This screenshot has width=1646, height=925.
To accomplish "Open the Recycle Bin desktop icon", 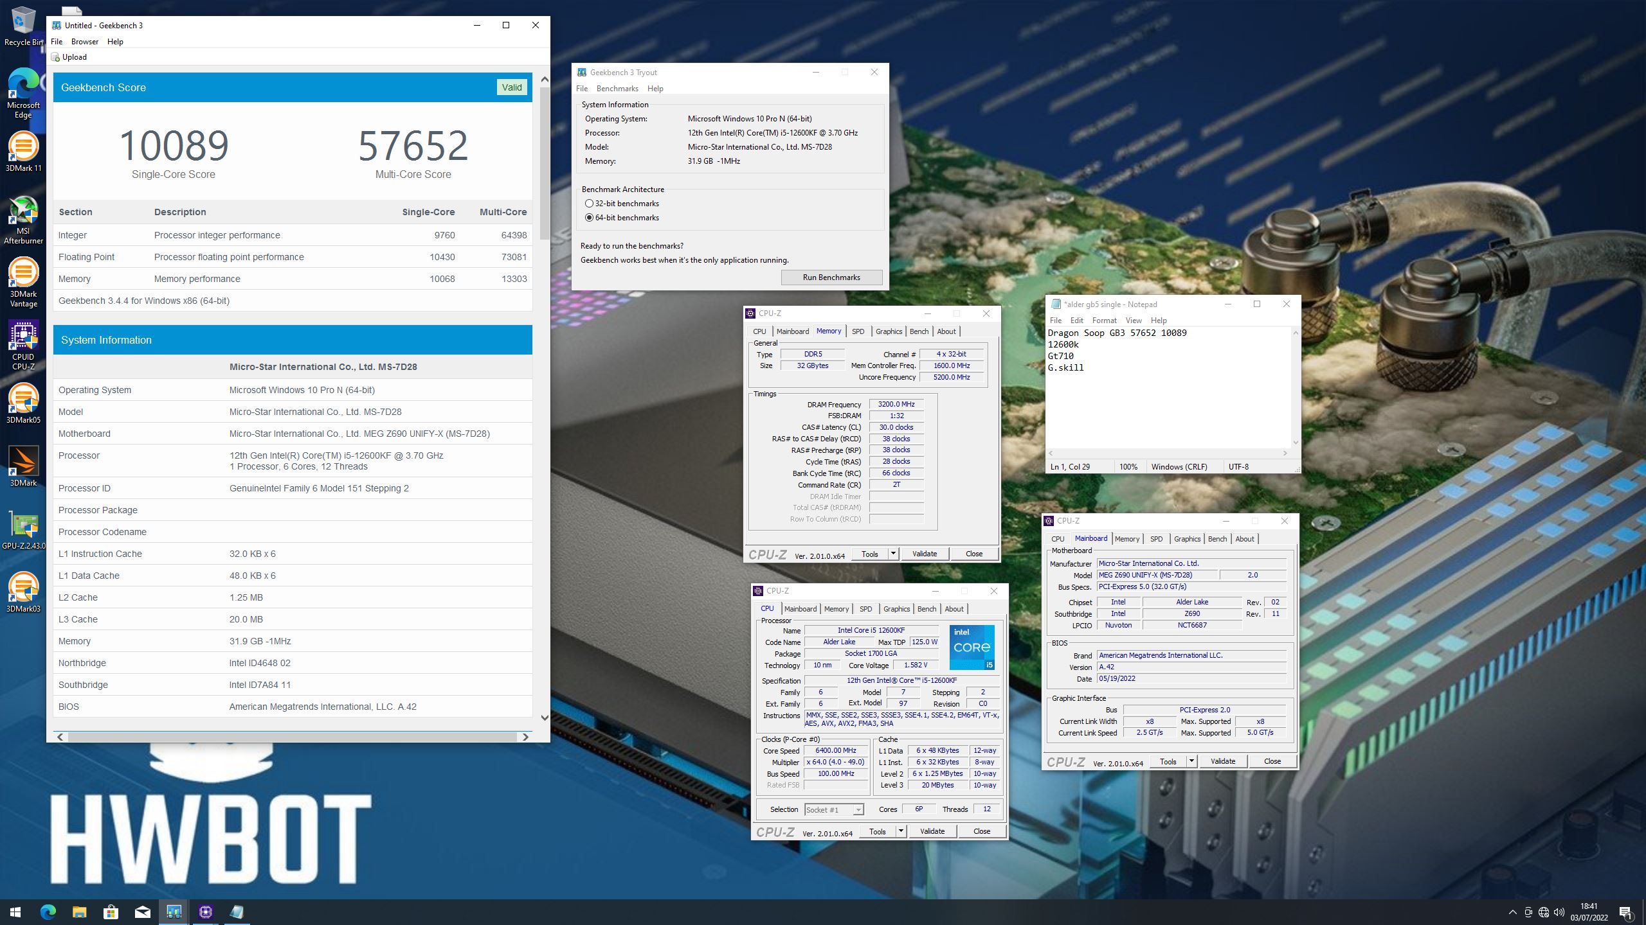I will (x=23, y=27).
